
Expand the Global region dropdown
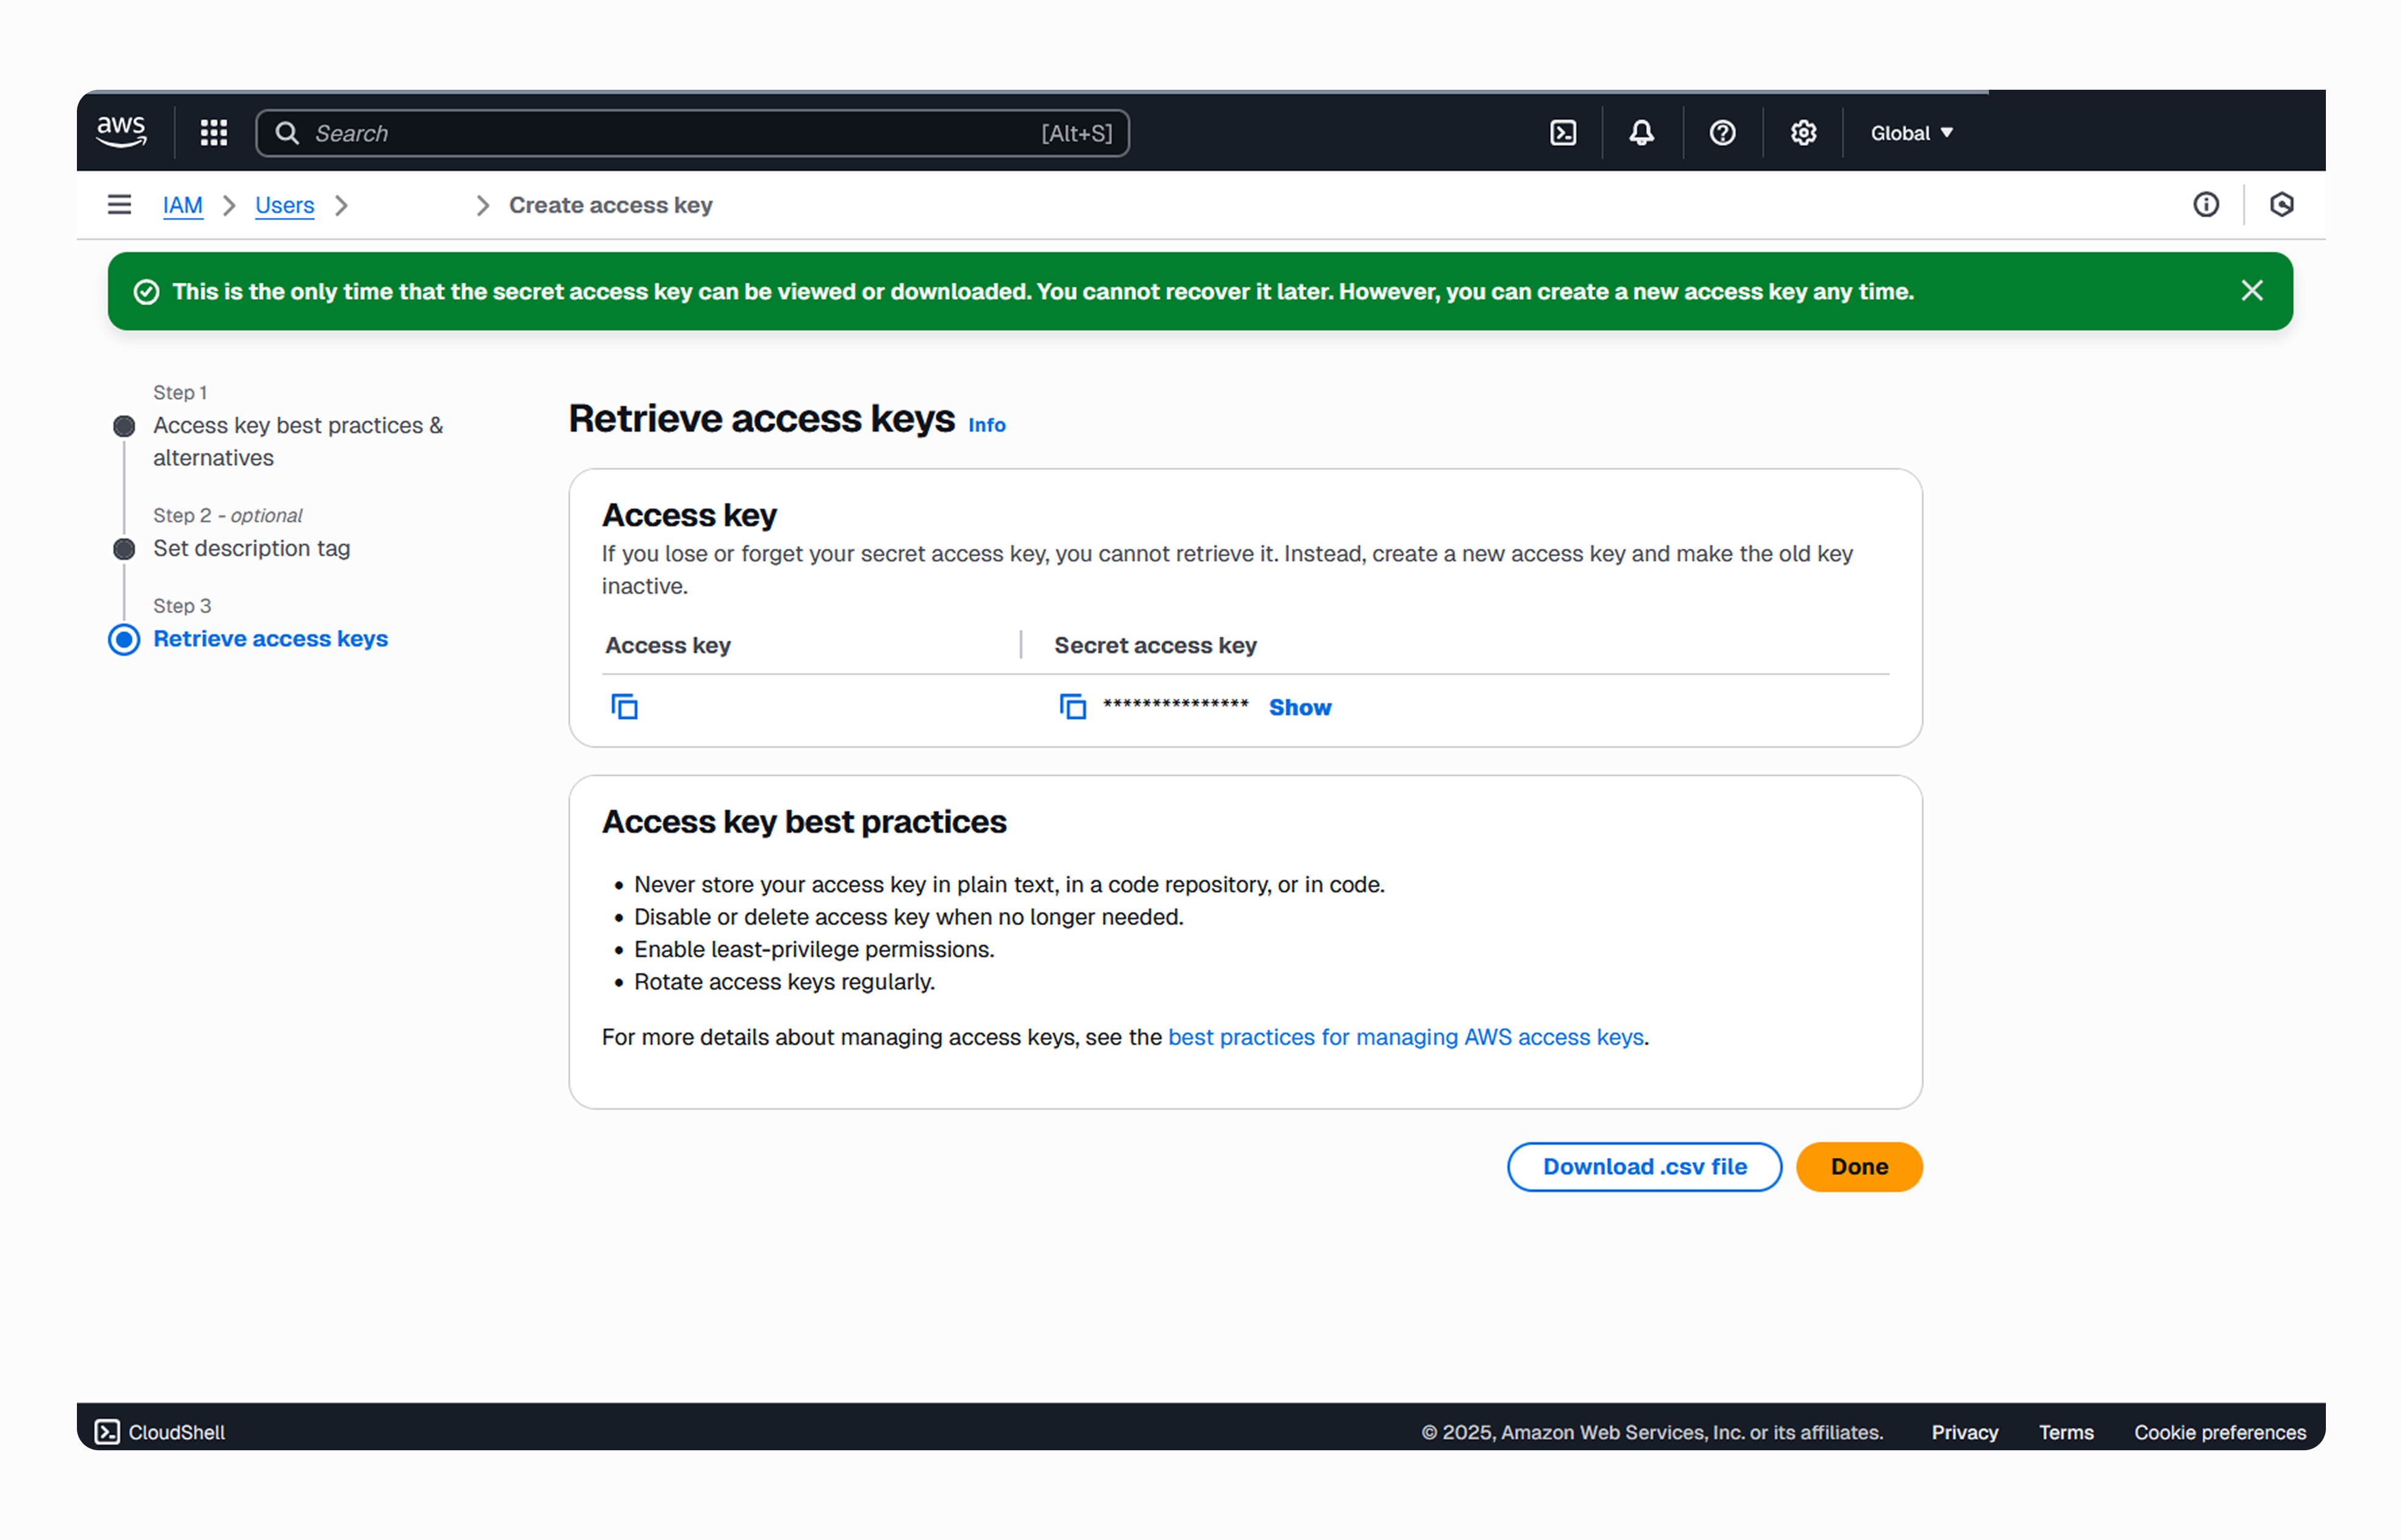coord(1912,133)
